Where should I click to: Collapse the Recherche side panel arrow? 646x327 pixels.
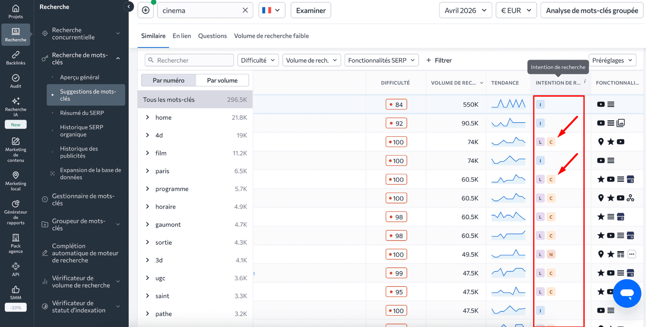[128, 6]
